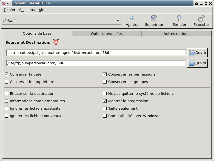This screenshot has height=161, width=214.
Task: Close the Grsync window
Action: [211, 3]
